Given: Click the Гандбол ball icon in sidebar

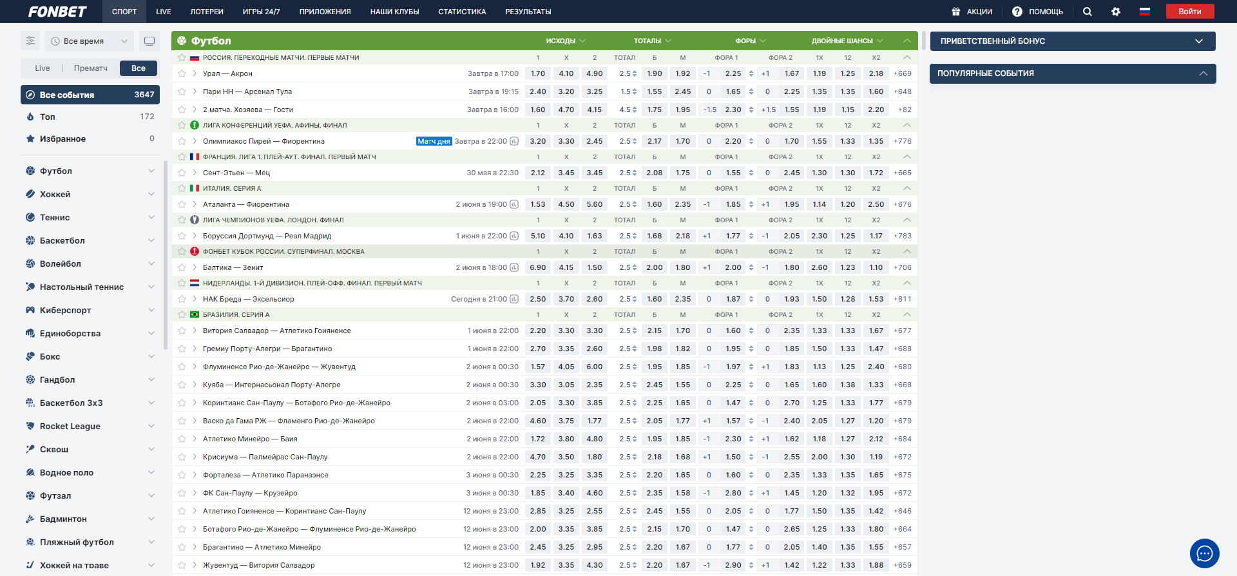Looking at the screenshot, I should tap(30, 379).
